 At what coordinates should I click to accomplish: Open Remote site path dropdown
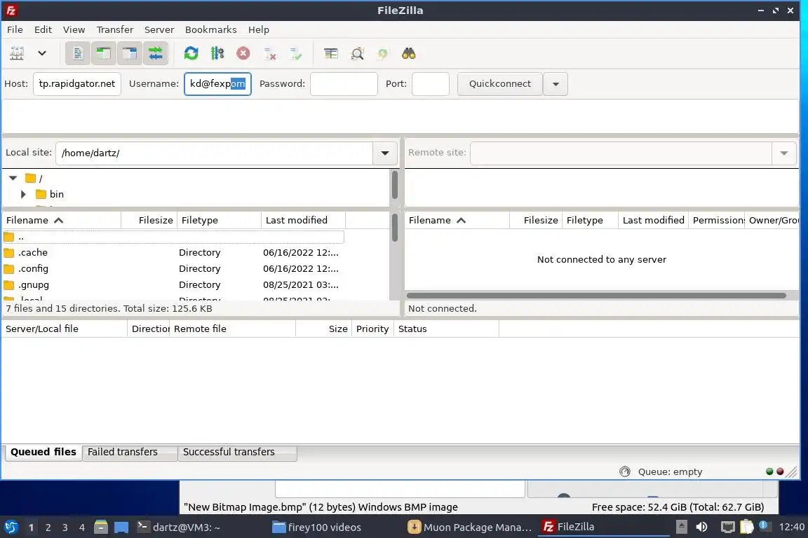click(783, 153)
